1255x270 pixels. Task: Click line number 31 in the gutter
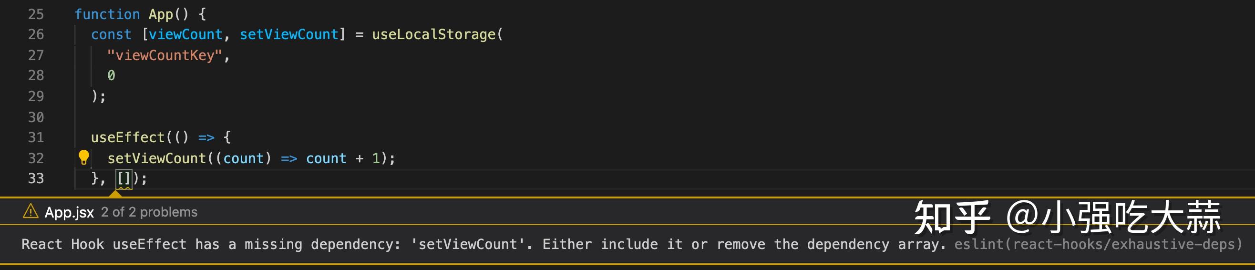tap(36, 137)
